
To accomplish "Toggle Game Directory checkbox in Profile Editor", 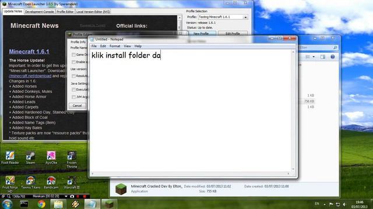I will 73,55.
